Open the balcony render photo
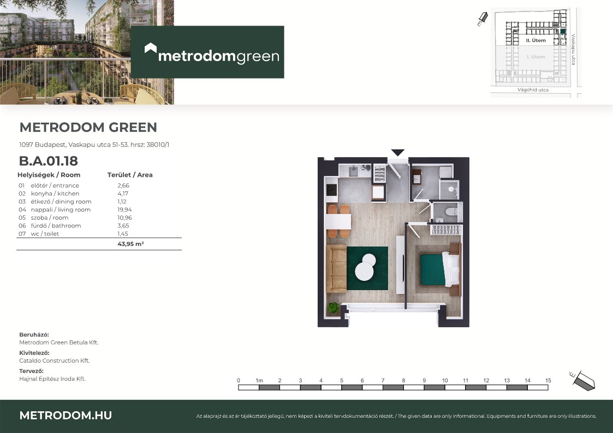This screenshot has height=433, width=613. [87, 52]
